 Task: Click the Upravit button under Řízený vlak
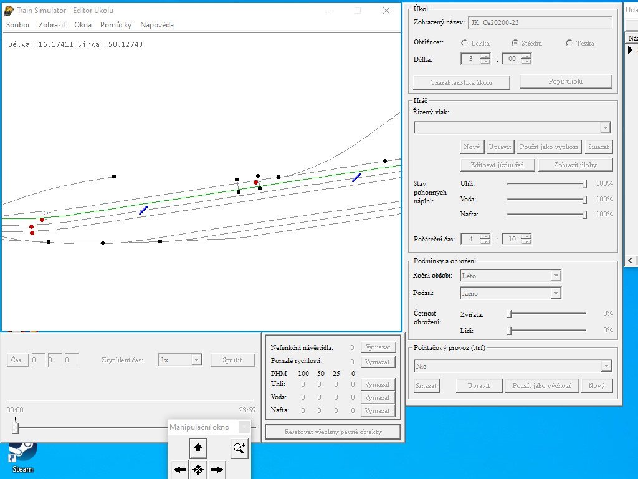click(500, 147)
